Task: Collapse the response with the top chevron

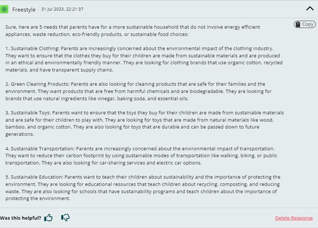Action: 310,8
